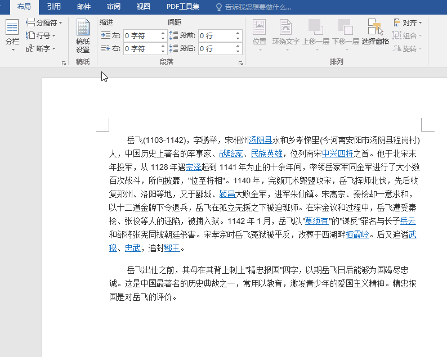Open the 岳云 hyperlink
447x357 pixels.
[x=408, y=221]
